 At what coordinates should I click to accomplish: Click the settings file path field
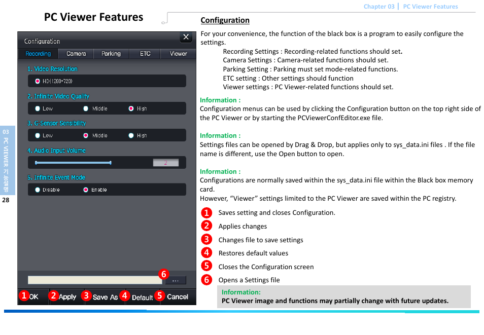(95, 280)
